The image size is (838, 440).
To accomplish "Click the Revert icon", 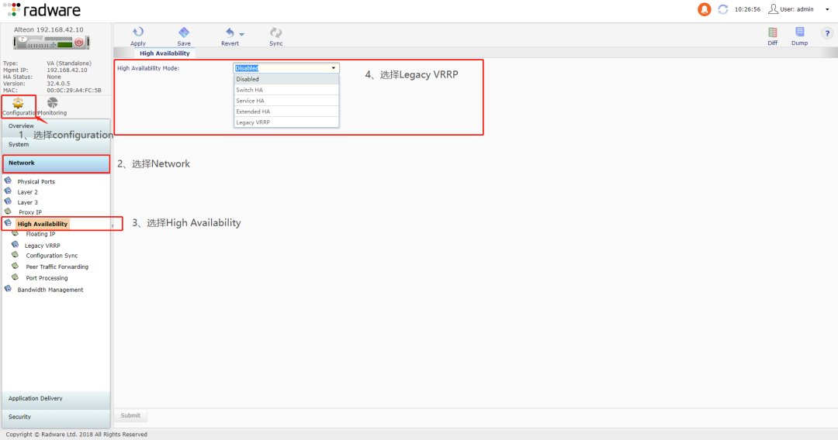I will [230, 33].
